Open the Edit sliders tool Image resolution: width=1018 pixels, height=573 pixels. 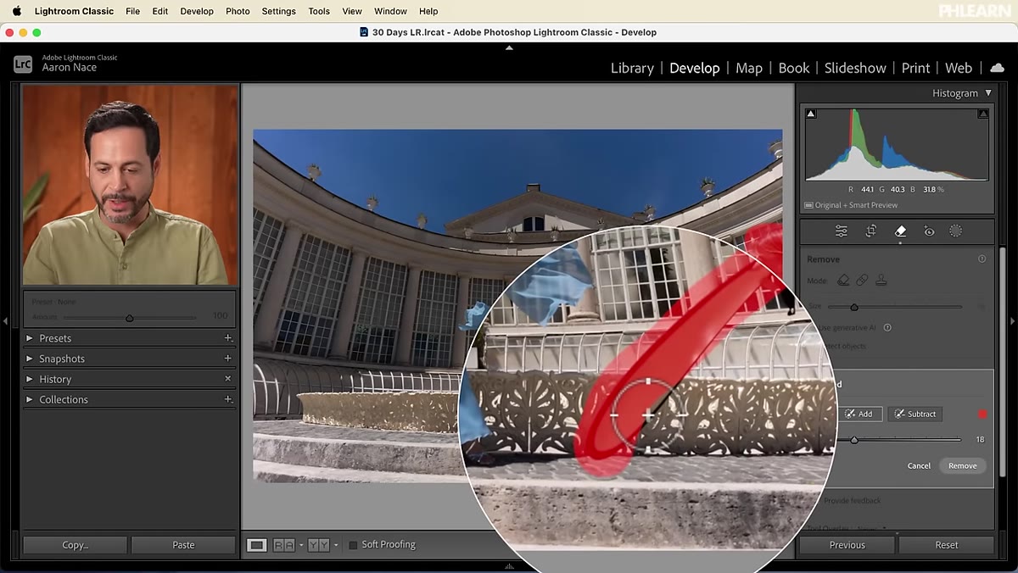coord(841,231)
